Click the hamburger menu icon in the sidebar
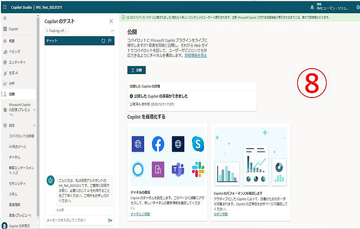The width and height of the screenshot is (360, 229). pos(5,18)
